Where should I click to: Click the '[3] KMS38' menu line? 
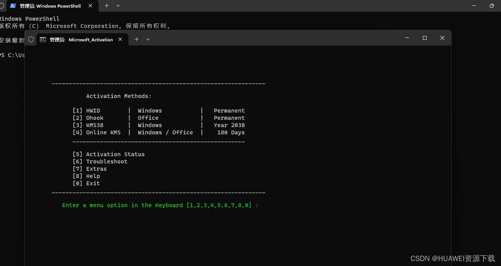pos(159,125)
